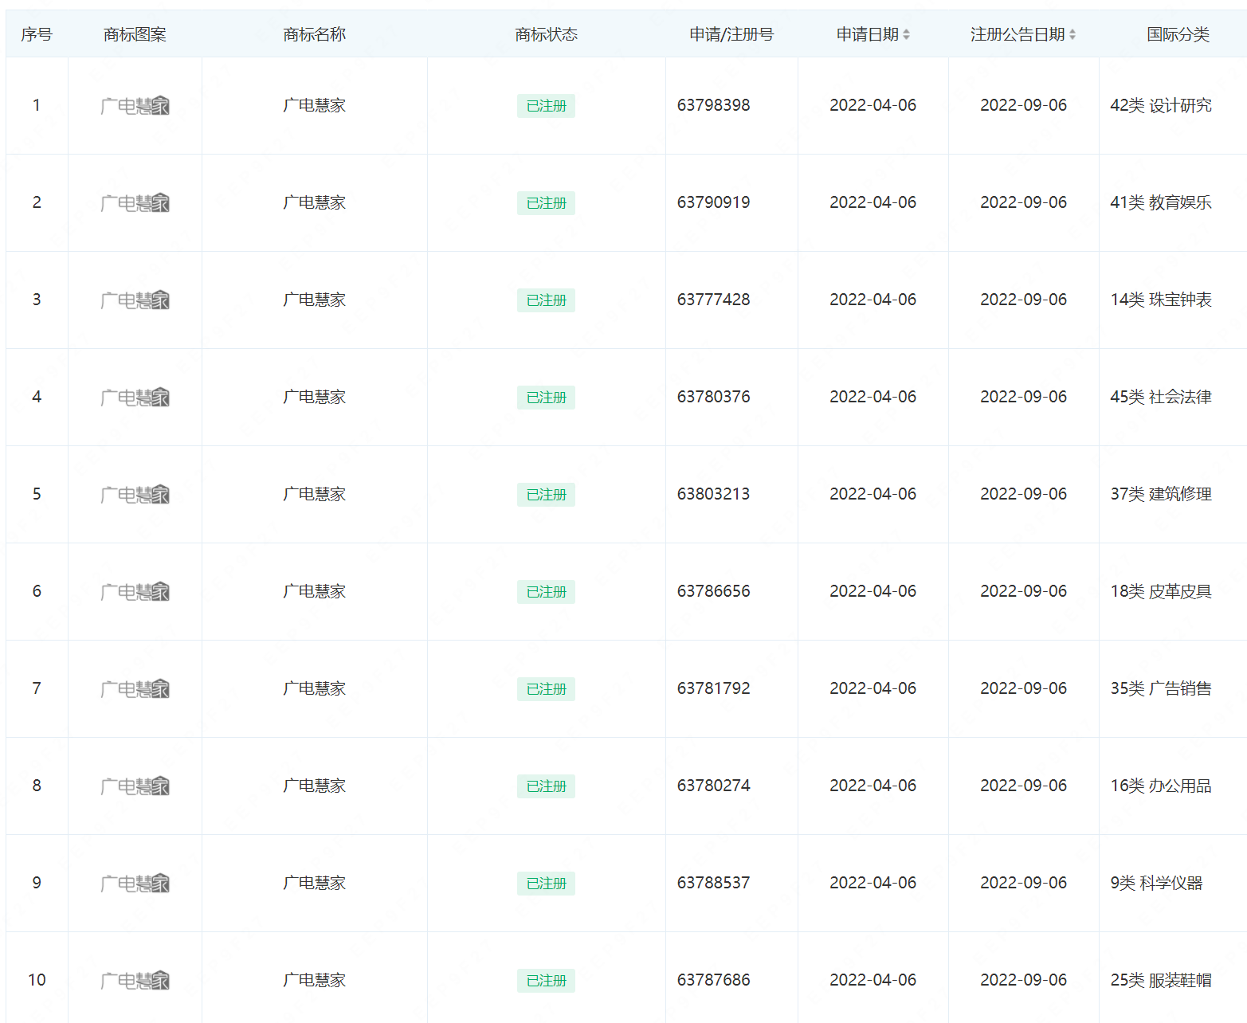
Task: Select registration number 63788537
Action: [713, 883]
